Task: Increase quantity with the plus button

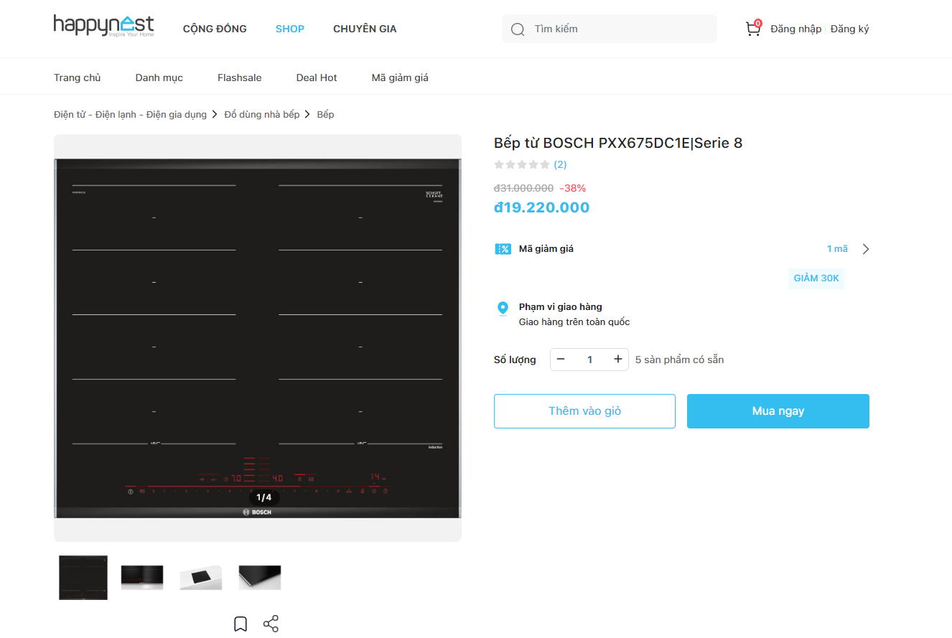Action: (618, 359)
